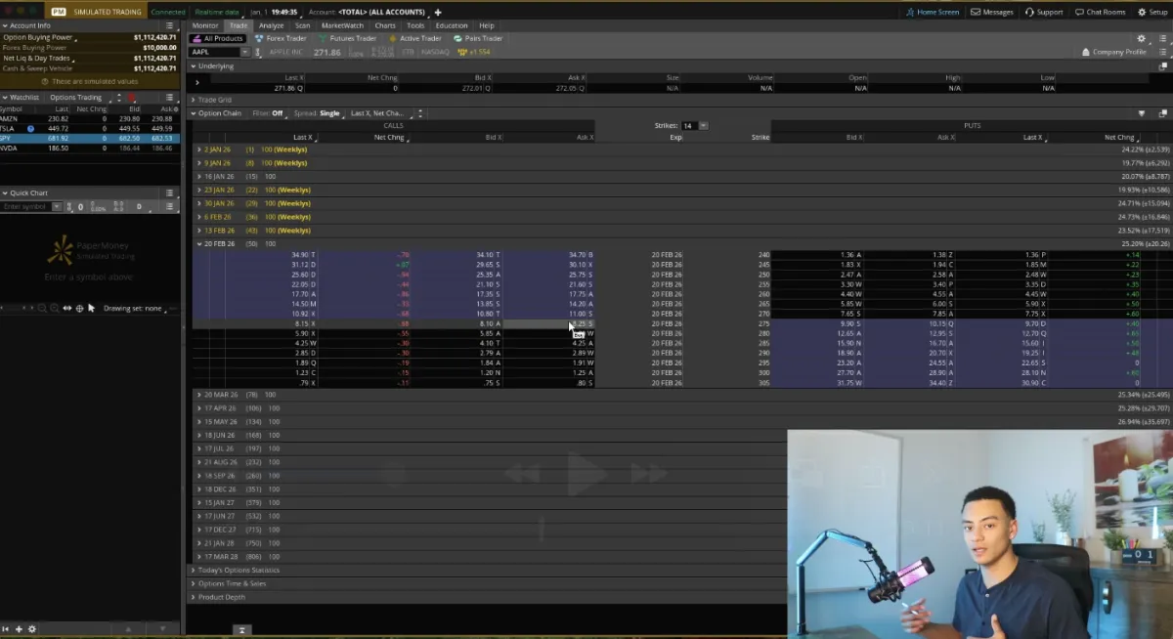Click the Support headset icon

tap(1029, 12)
